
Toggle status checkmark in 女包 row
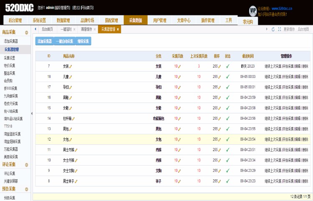[227, 139]
